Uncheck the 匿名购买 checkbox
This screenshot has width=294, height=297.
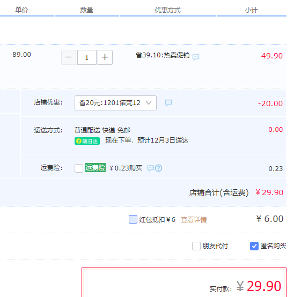pyautogui.click(x=254, y=246)
